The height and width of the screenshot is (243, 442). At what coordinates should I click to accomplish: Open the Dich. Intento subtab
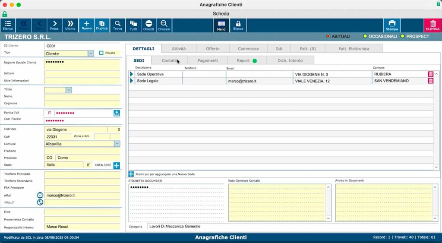(290, 60)
